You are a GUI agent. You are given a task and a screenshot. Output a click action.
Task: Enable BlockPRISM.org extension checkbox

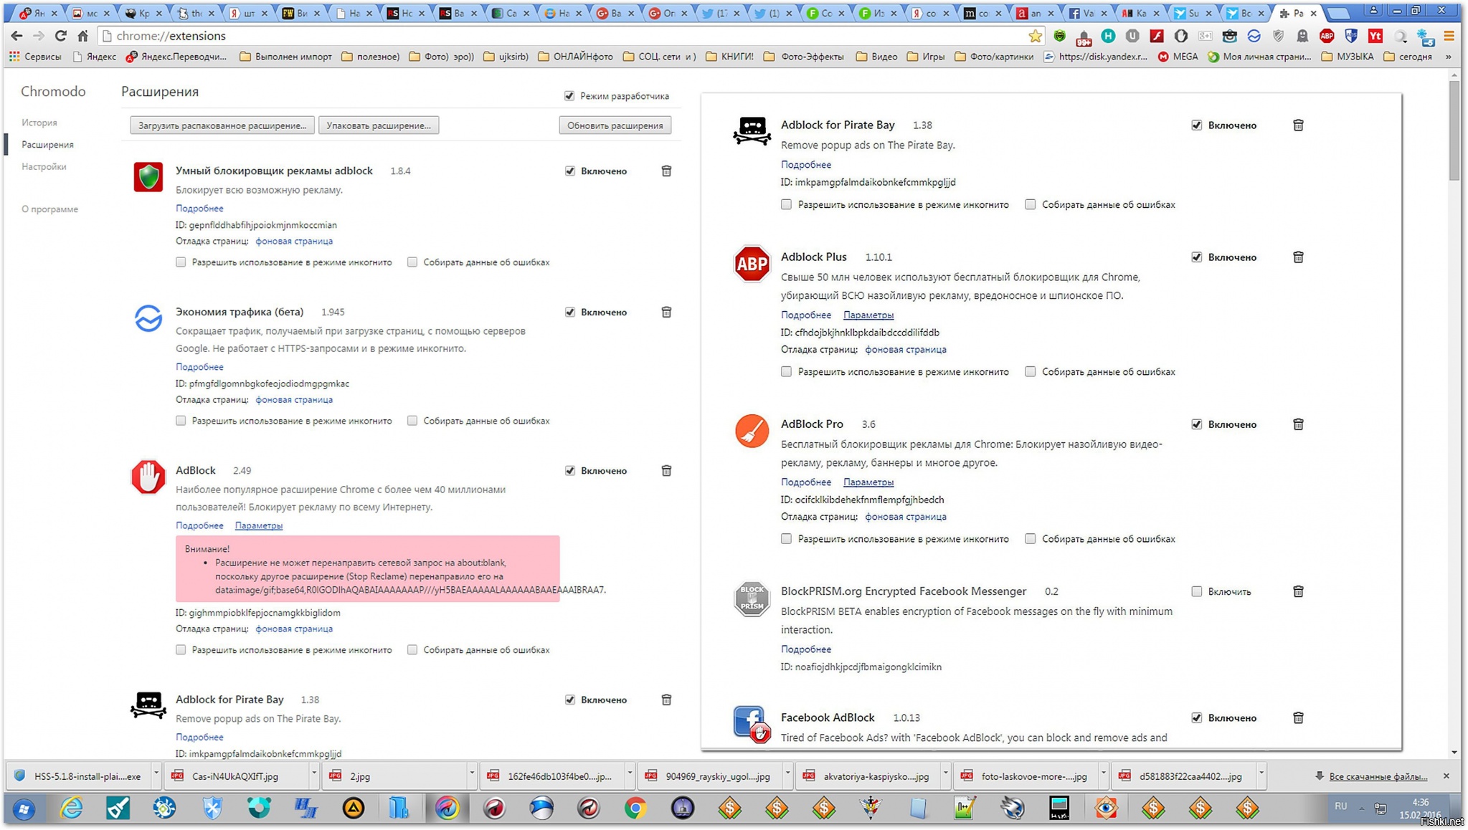[x=1196, y=591]
